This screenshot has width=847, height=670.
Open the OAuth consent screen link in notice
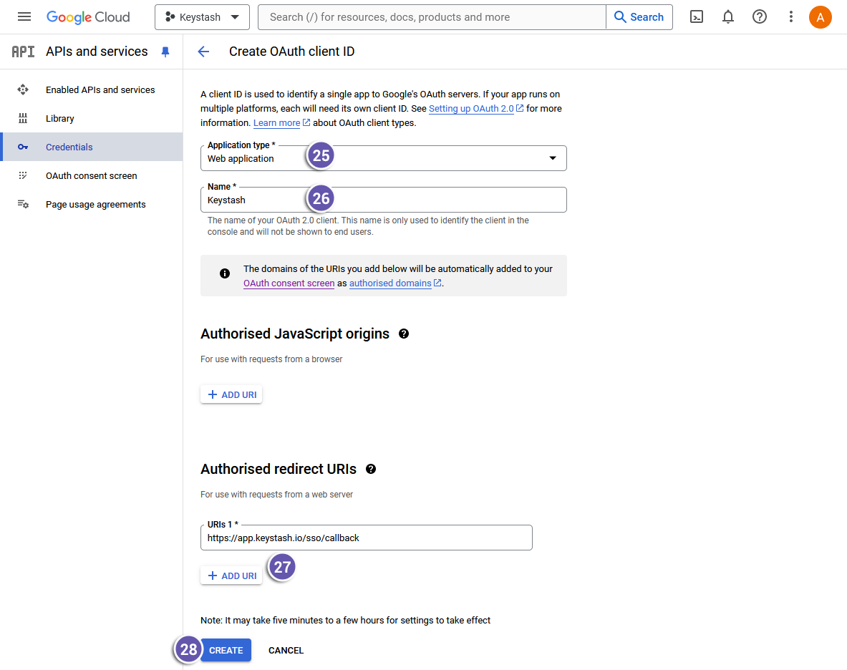[289, 283]
